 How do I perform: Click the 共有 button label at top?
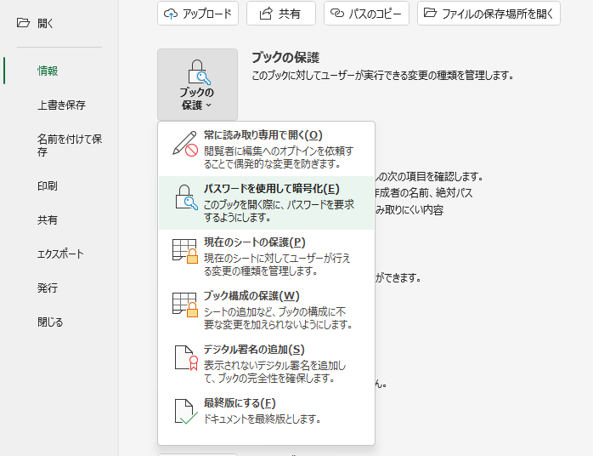(290, 14)
